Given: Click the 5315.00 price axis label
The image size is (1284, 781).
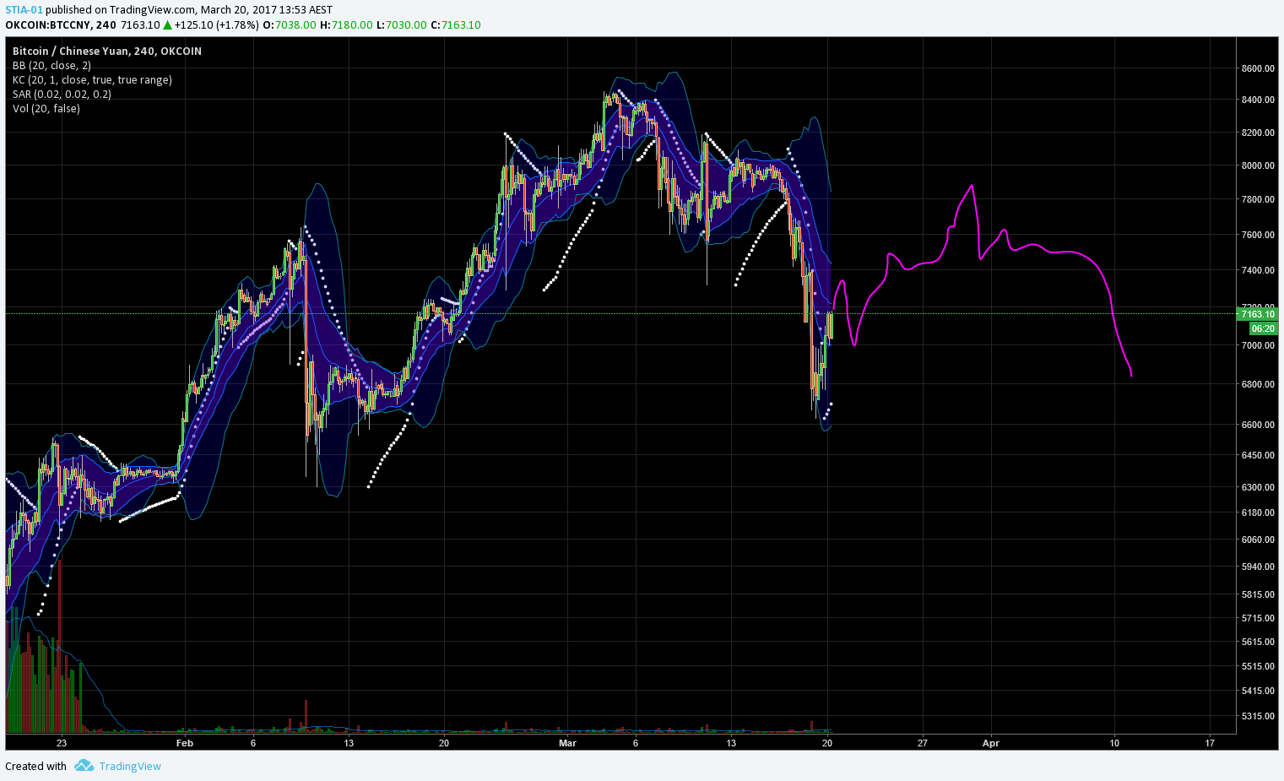Looking at the screenshot, I should point(1258,716).
